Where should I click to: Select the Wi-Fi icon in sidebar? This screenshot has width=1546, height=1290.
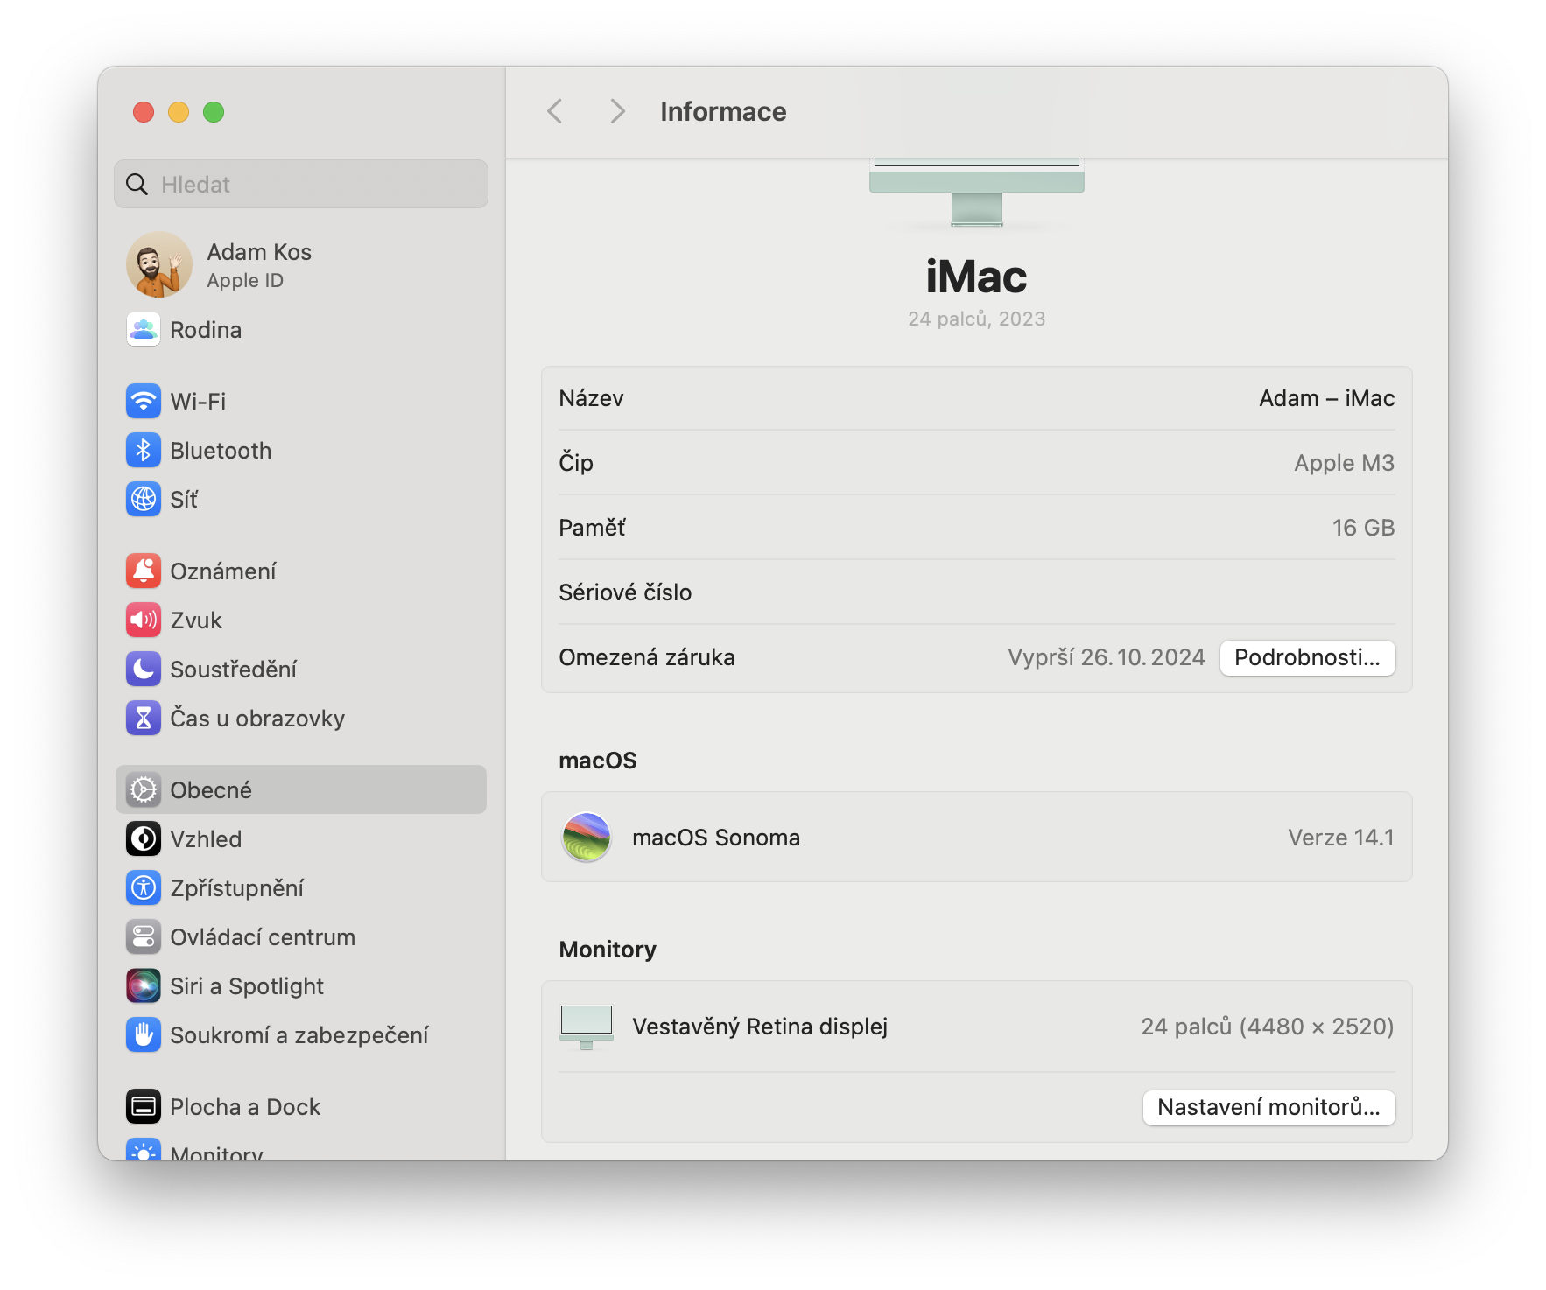144,402
